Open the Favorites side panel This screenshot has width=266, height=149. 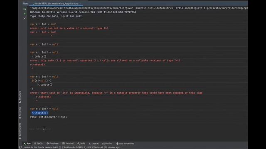[20, 113]
